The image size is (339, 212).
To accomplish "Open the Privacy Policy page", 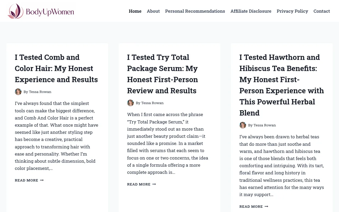I will [292, 11].
